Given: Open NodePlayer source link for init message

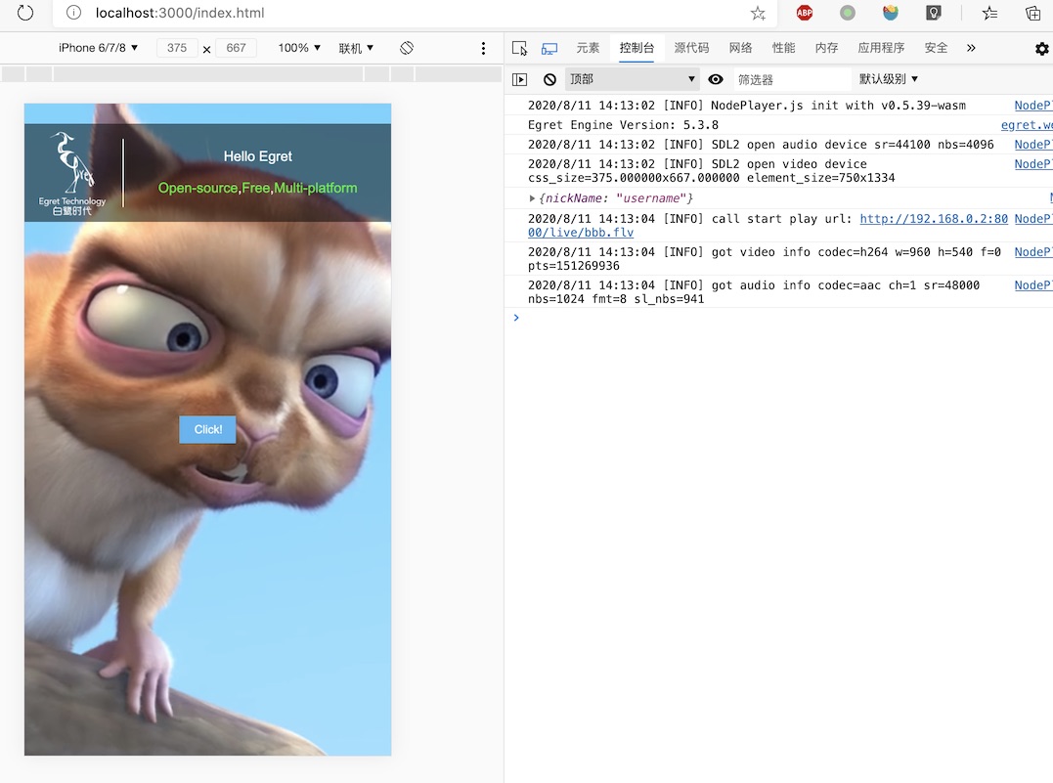Looking at the screenshot, I should point(1033,106).
